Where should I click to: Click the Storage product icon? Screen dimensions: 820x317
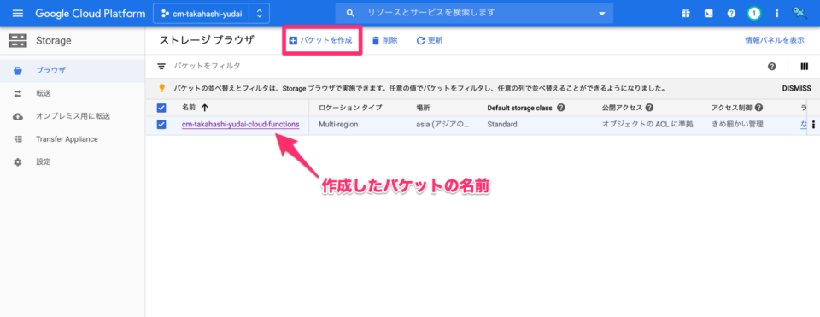click(18, 41)
